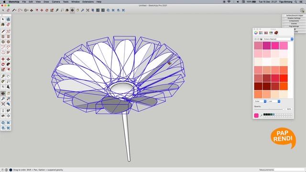
Task: Pick the Position Camera tool in left toolbar
Action: [x=3, y=111]
